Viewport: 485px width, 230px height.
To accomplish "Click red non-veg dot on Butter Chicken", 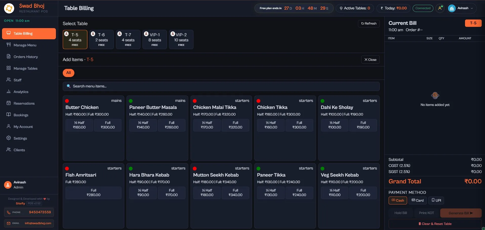I will (x=67, y=101).
